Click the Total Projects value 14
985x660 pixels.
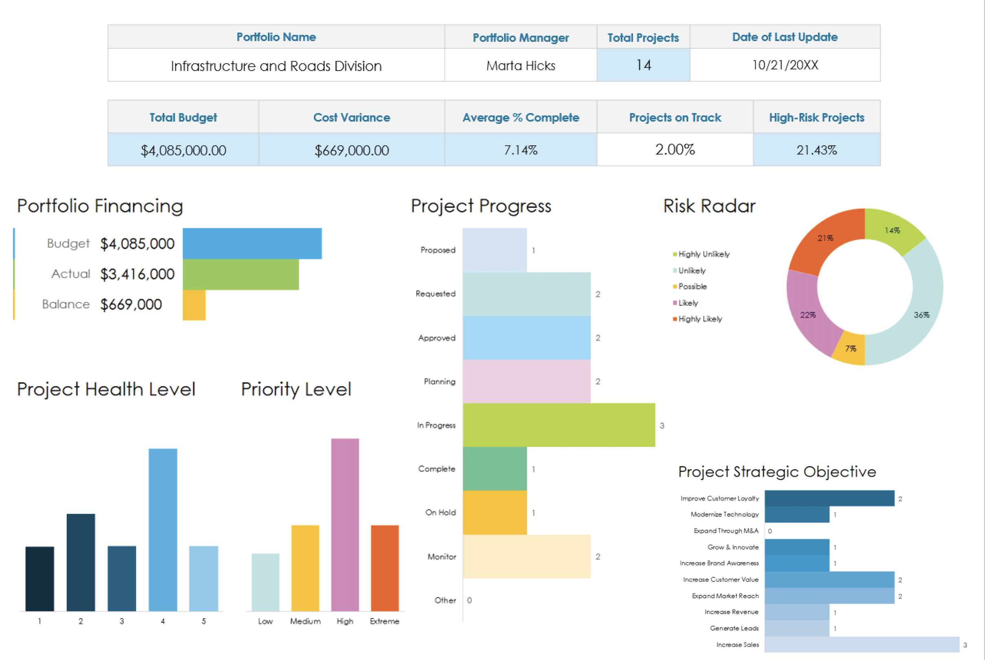[643, 65]
